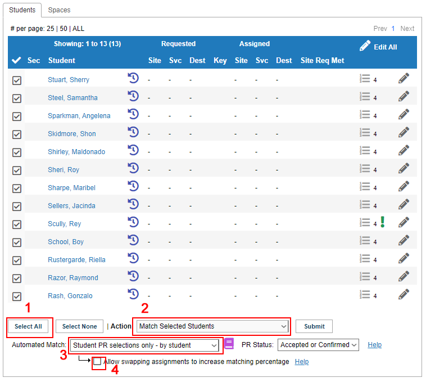This screenshot has height=382, width=426.
Task: Switch to the Spaces tab
Action: point(59,10)
